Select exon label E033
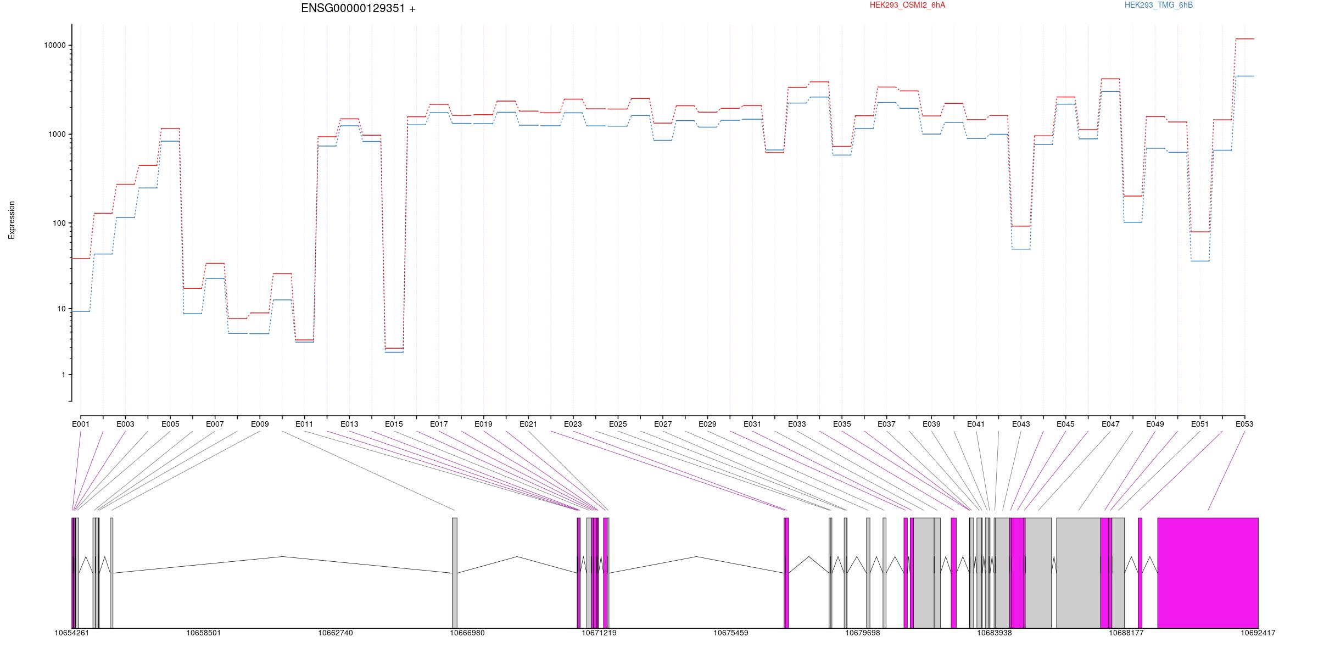 point(797,424)
